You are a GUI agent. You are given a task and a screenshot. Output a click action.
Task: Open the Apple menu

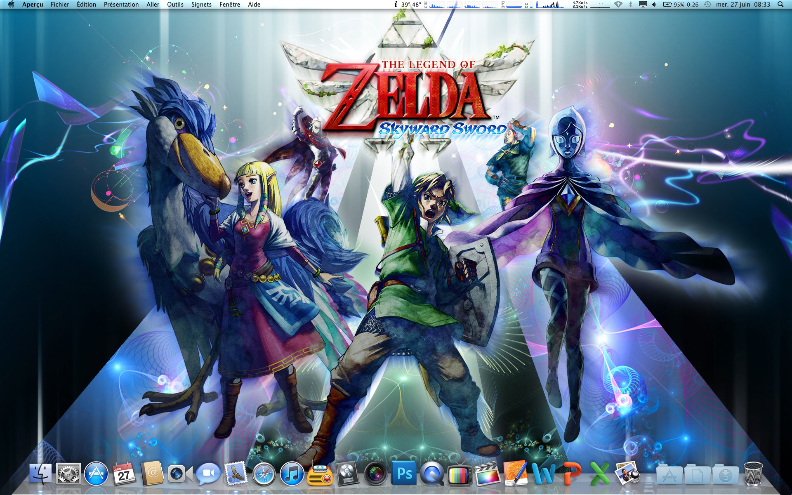(11, 5)
